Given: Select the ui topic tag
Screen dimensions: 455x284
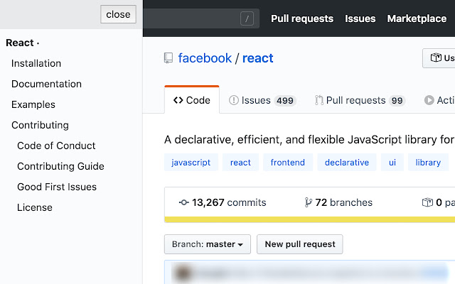Looking at the screenshot, I should [x=392, y=163].
